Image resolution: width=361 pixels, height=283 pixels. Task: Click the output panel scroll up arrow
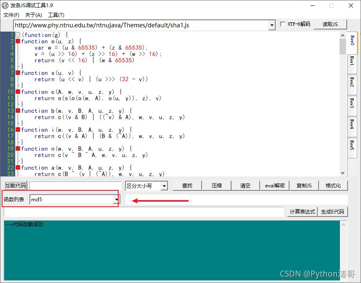343,224
